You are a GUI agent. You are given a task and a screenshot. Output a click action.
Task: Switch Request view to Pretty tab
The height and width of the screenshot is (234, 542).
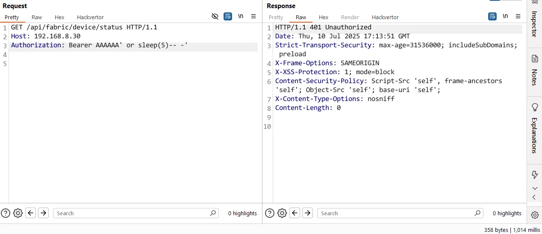point(12,17)
